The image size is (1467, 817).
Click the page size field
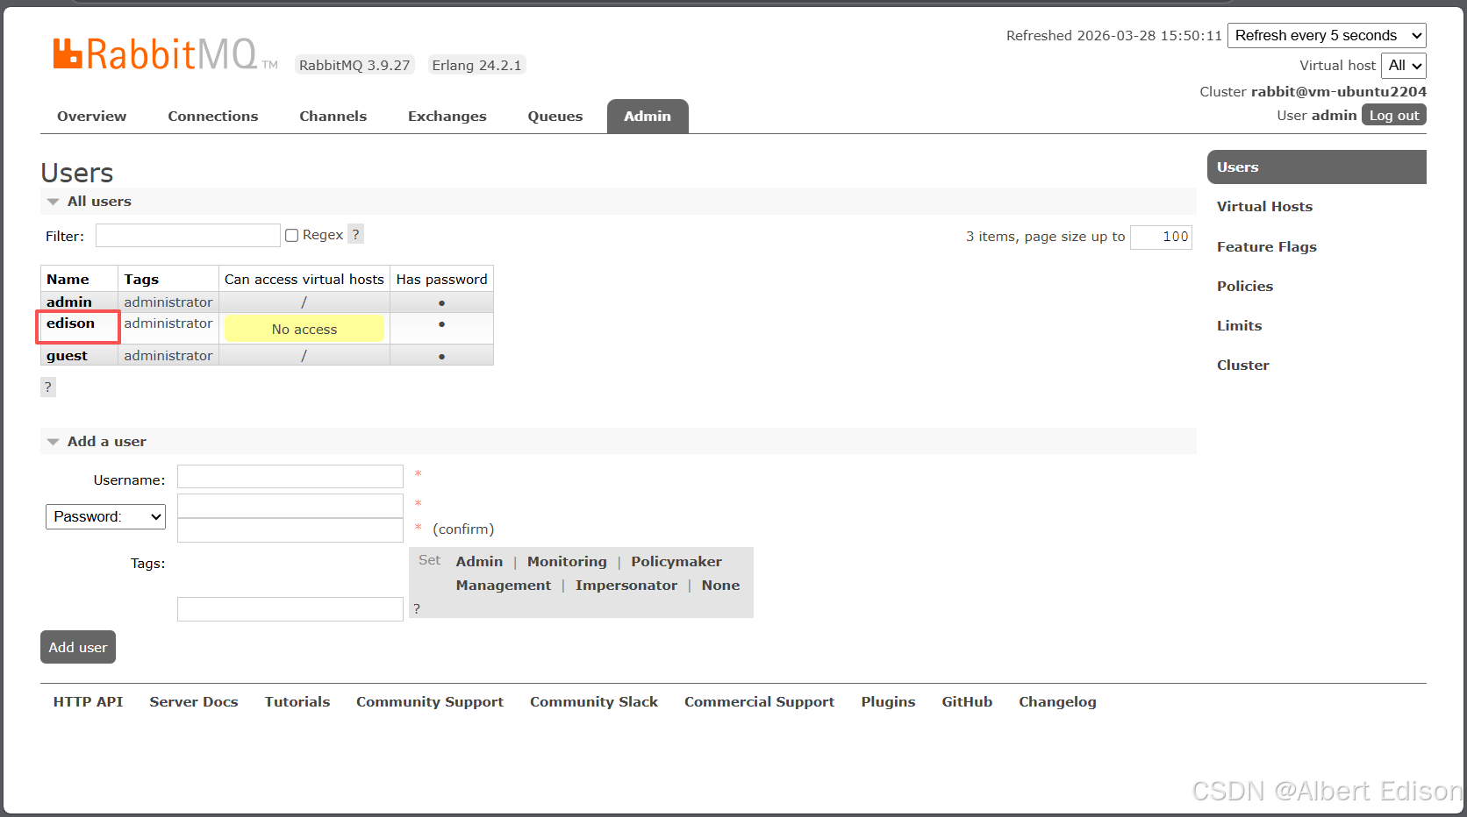point(1161,237)
